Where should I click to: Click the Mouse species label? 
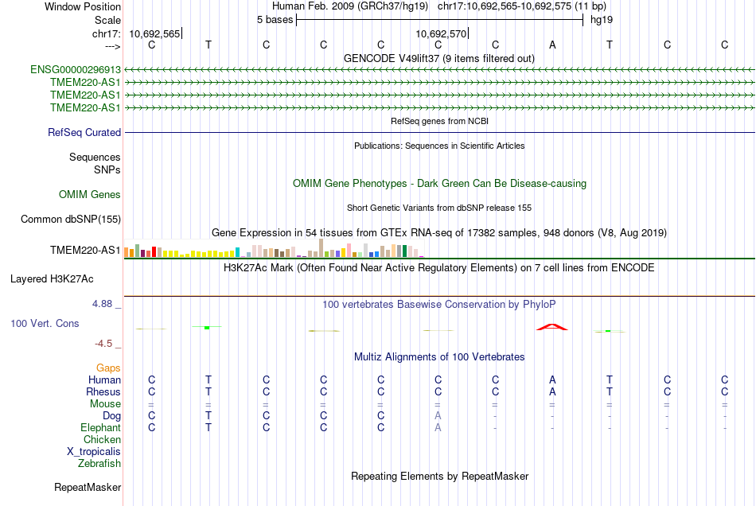tap(105, 404)
